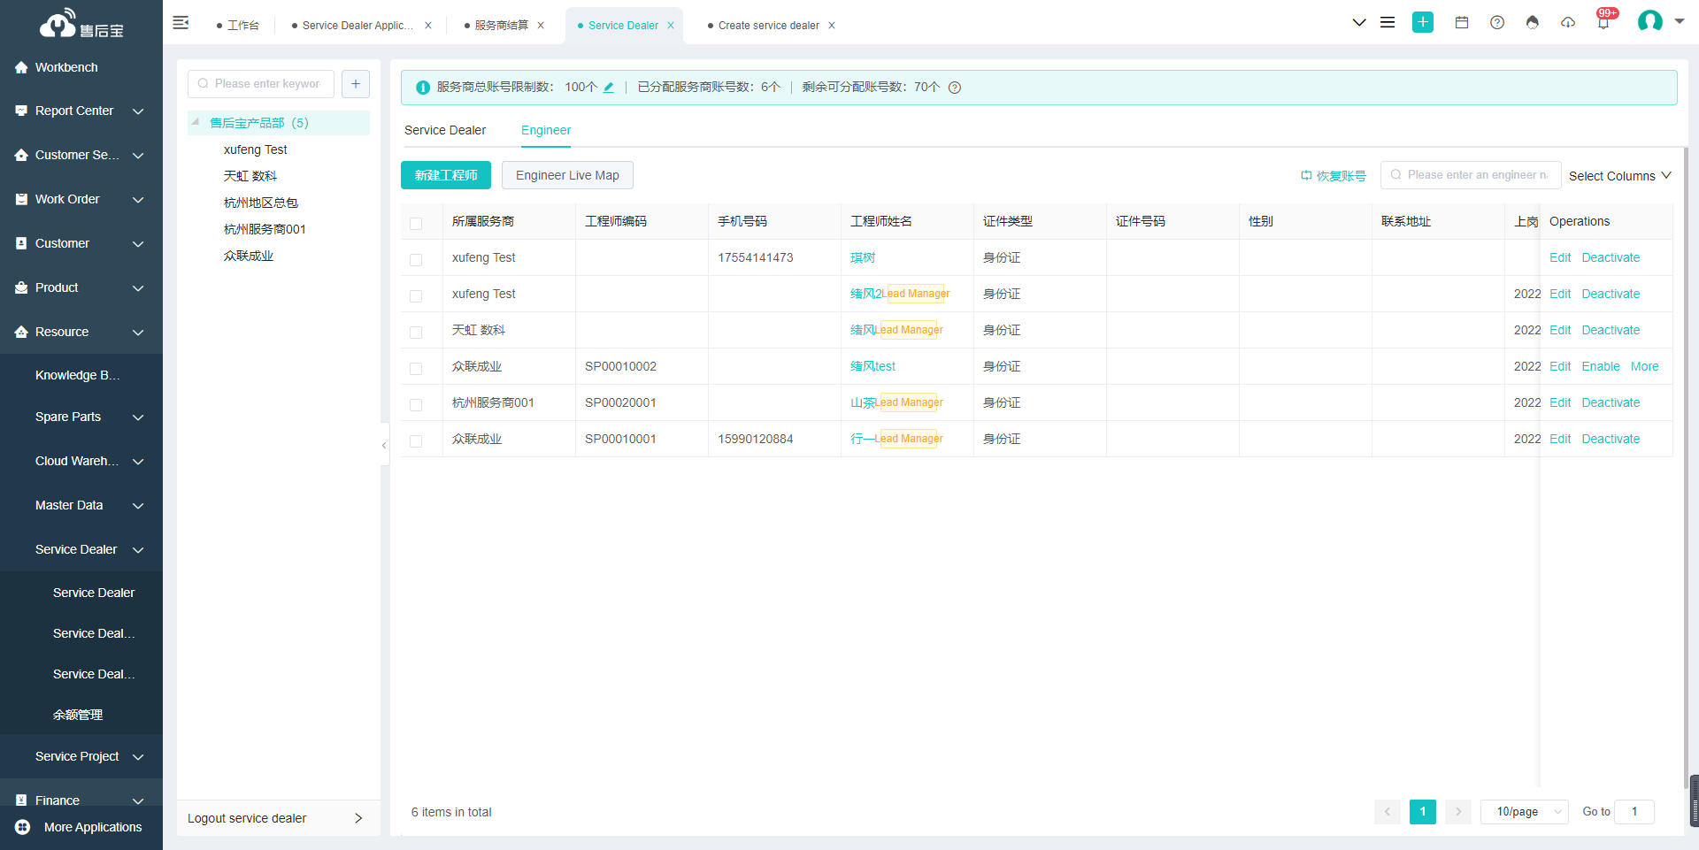Focus the engineer name search field
The image size is (1699, 850).
pos(1471,175)
